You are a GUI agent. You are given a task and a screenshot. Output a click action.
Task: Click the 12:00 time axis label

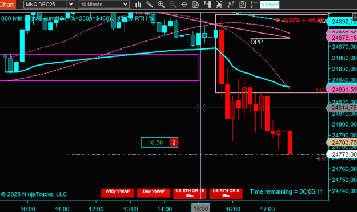pos(96,209)
